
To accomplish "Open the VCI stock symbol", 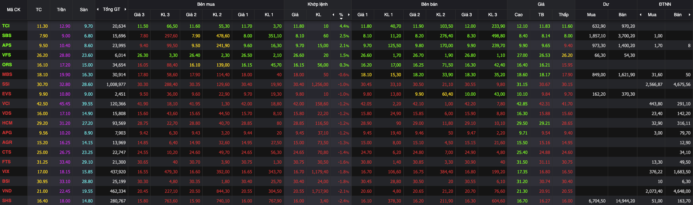I will [x=6, y=104].
